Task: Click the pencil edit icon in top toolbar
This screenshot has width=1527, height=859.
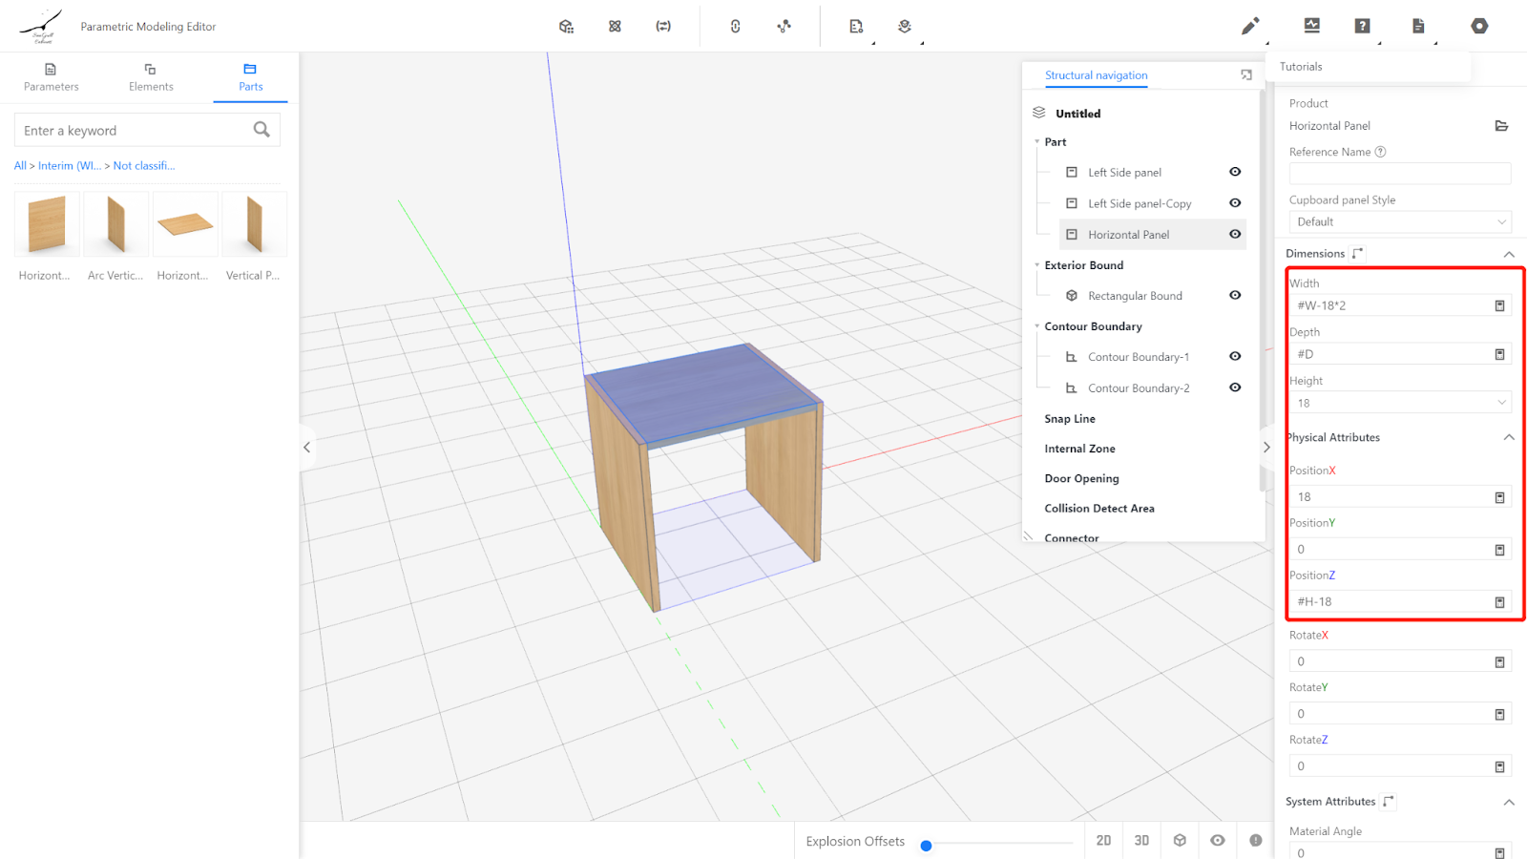Action: tap(1249, 27)
